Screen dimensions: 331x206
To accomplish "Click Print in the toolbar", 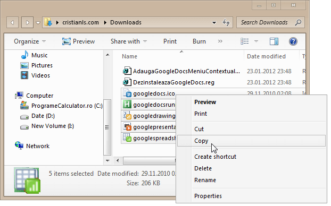I will (x=170, y=41).
